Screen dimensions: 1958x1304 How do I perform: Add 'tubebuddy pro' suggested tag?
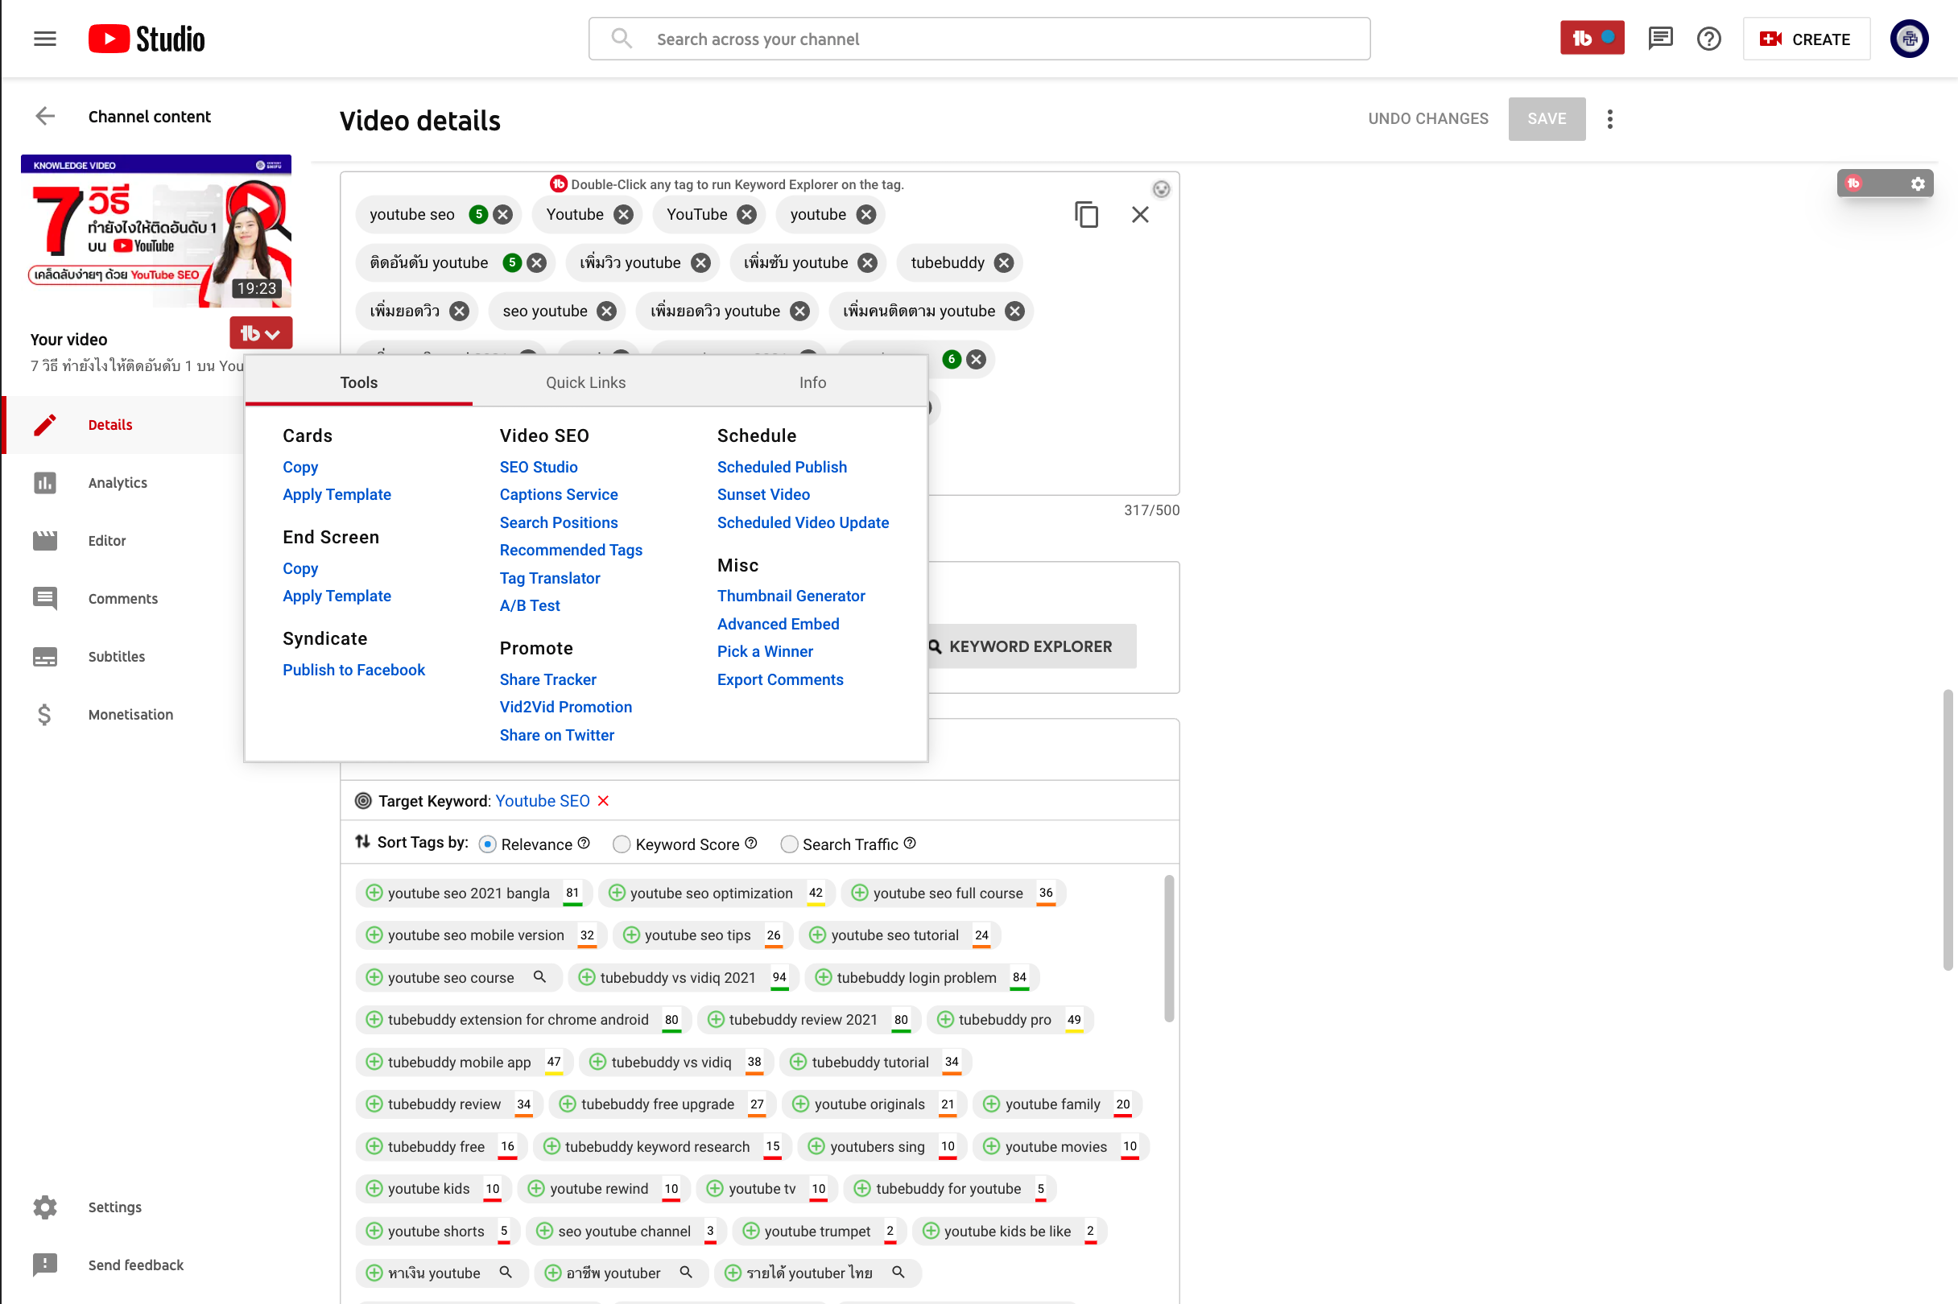(x=945, y=1019)
